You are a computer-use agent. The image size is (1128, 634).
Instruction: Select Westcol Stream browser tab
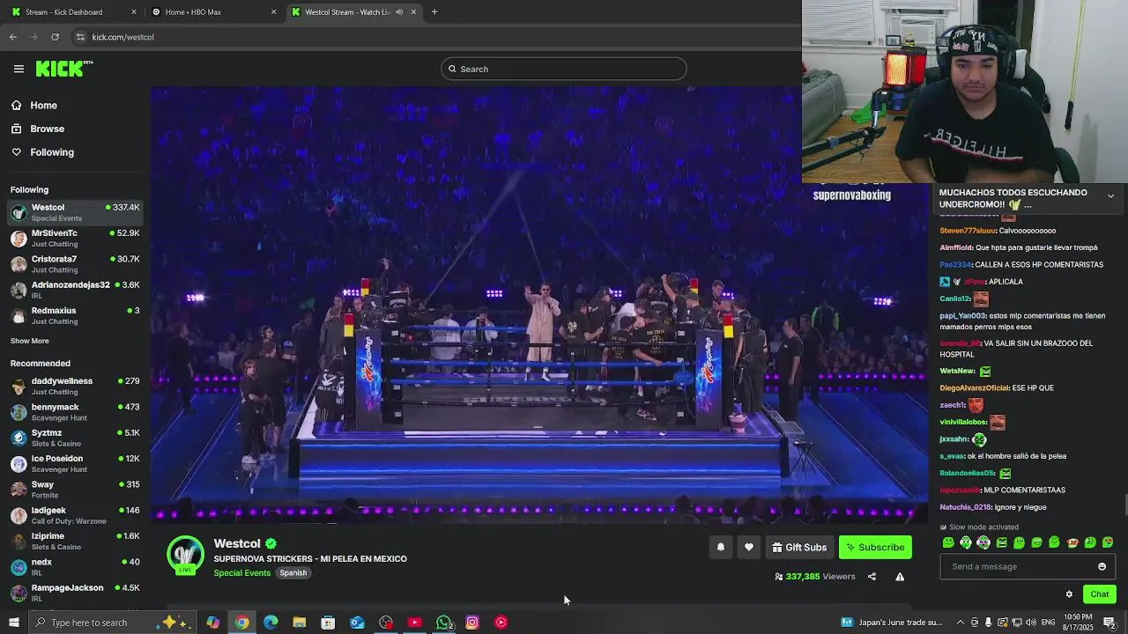click(x=354, y=12)
